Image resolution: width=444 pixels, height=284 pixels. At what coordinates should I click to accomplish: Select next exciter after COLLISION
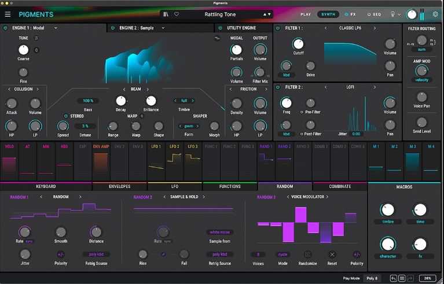(38, 89)
